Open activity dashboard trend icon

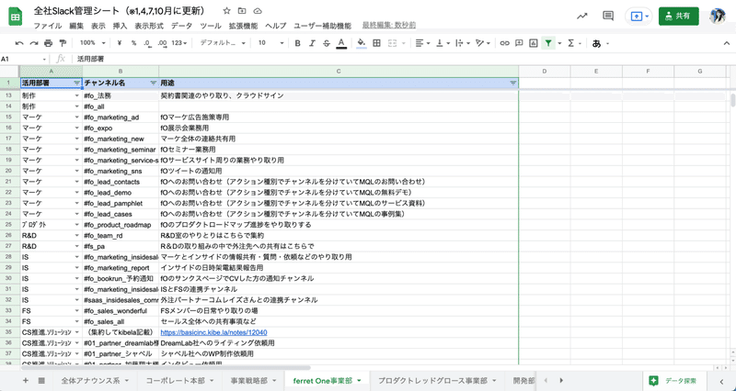coord(582,16)
